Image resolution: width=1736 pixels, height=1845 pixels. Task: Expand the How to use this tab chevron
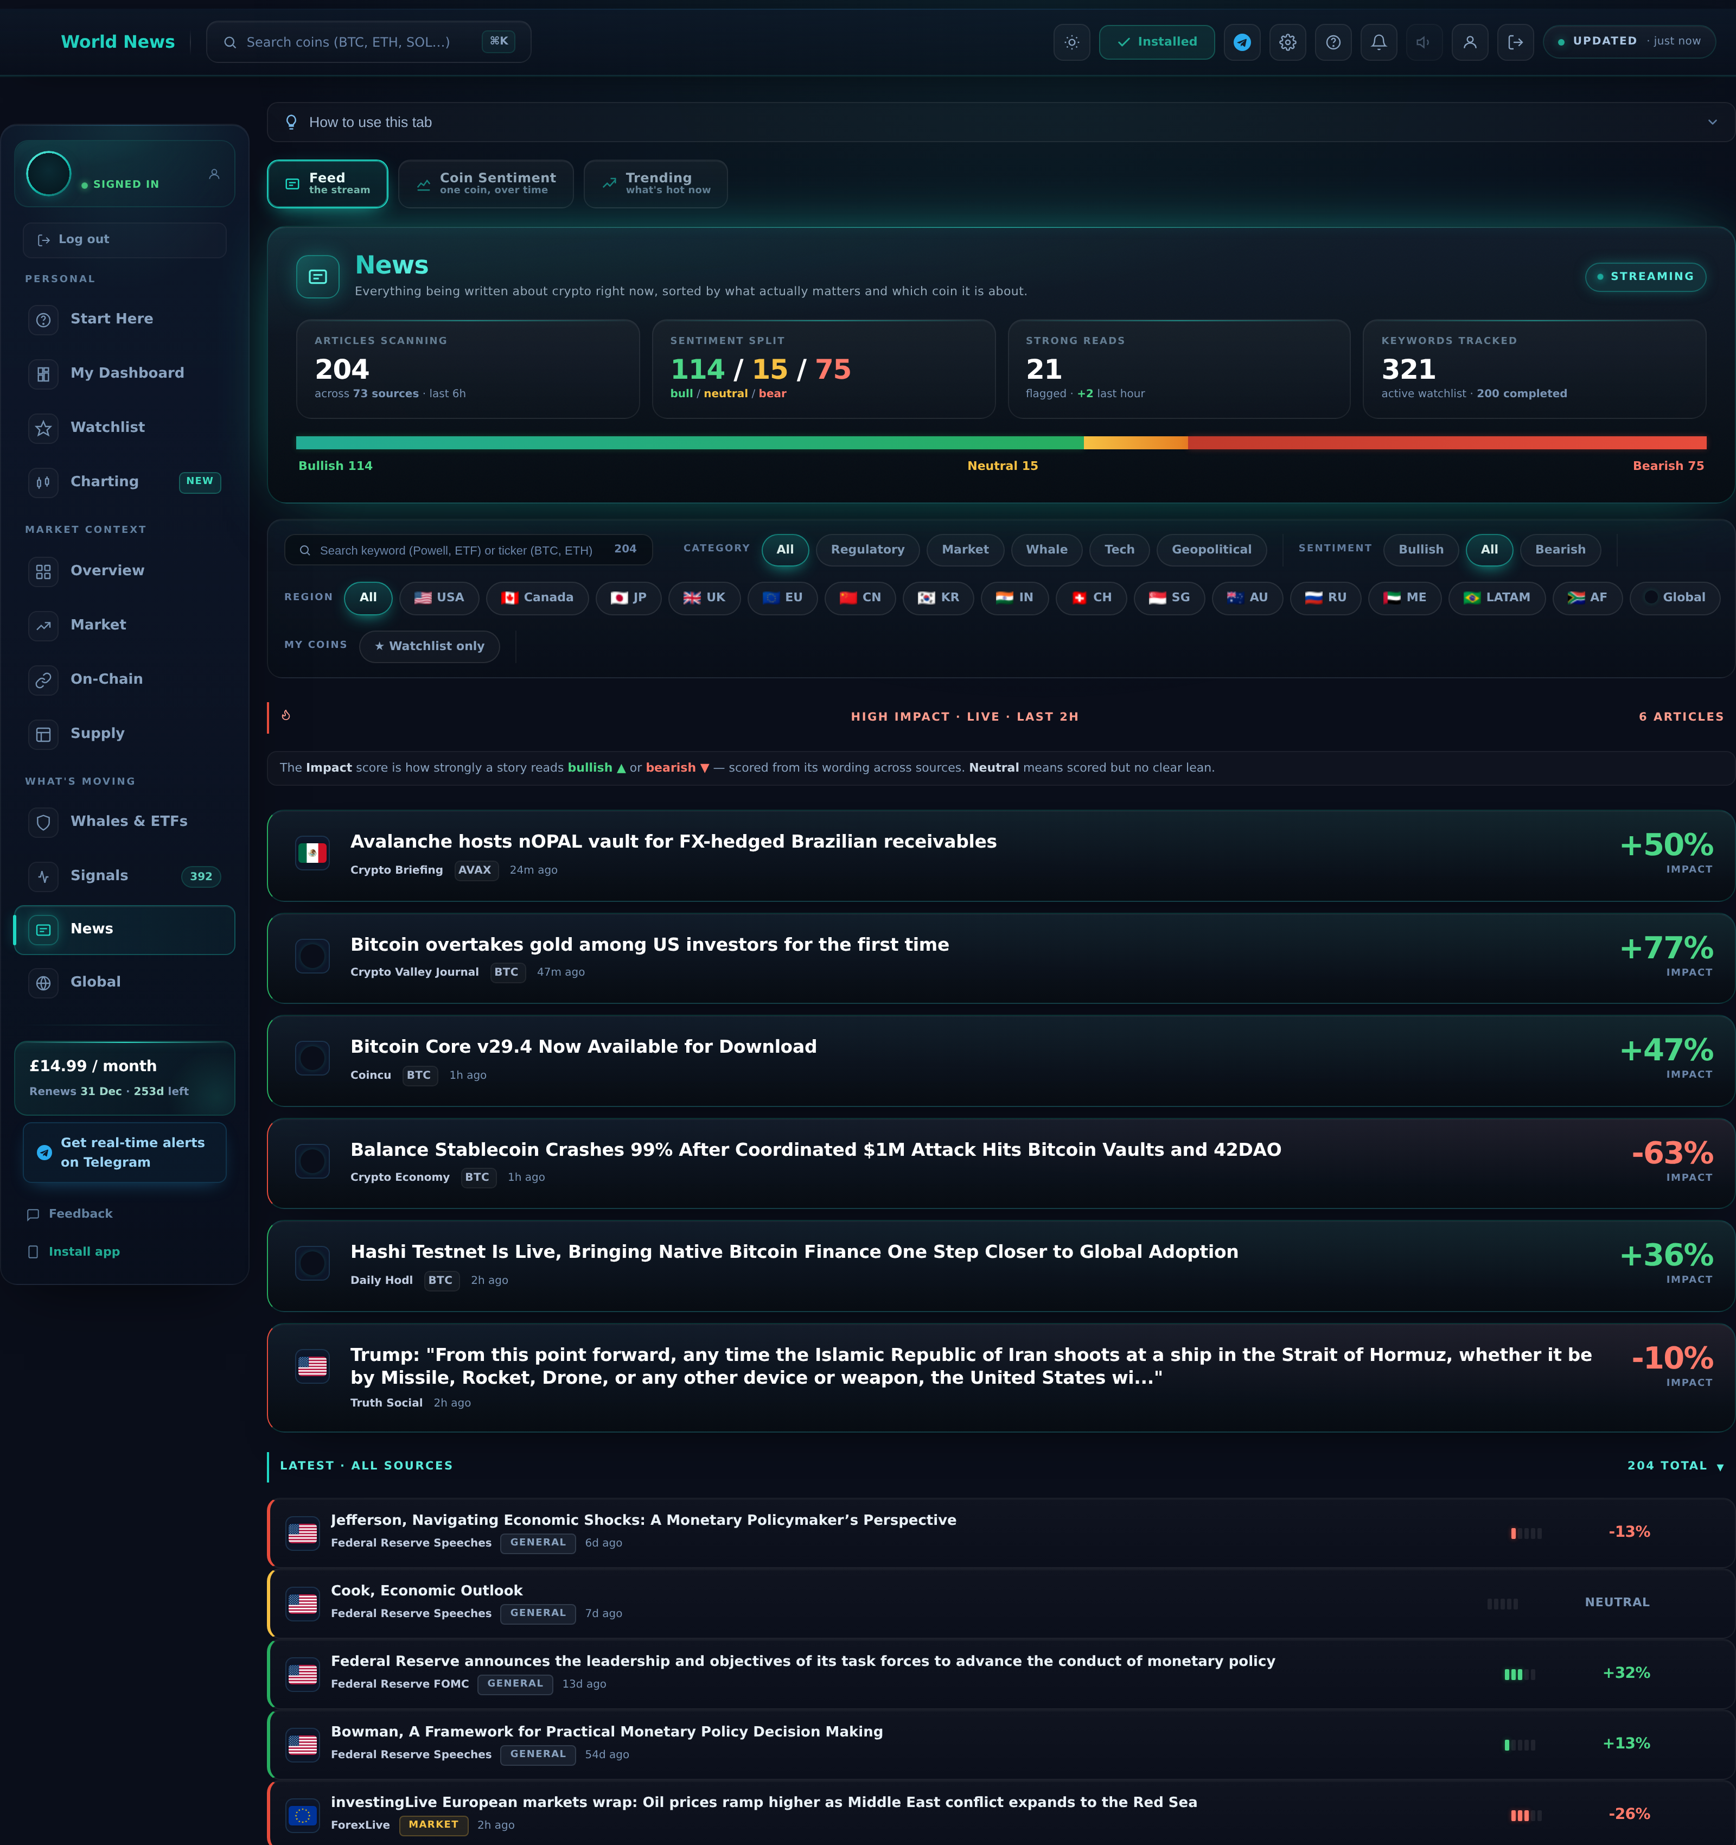1712,123
